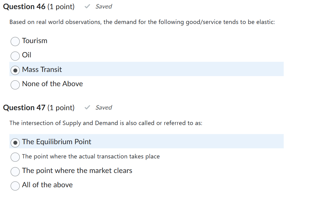Click the Question 46 prompt about elastic demand

click(142, 22)
